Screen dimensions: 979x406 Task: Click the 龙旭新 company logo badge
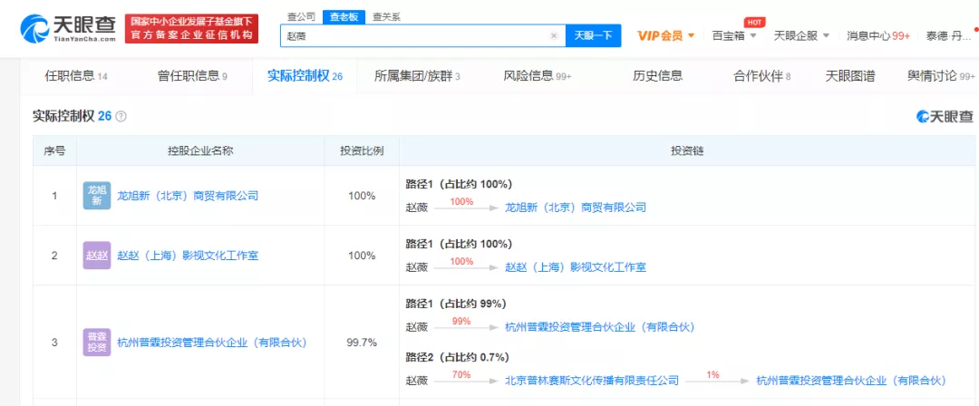97,196
